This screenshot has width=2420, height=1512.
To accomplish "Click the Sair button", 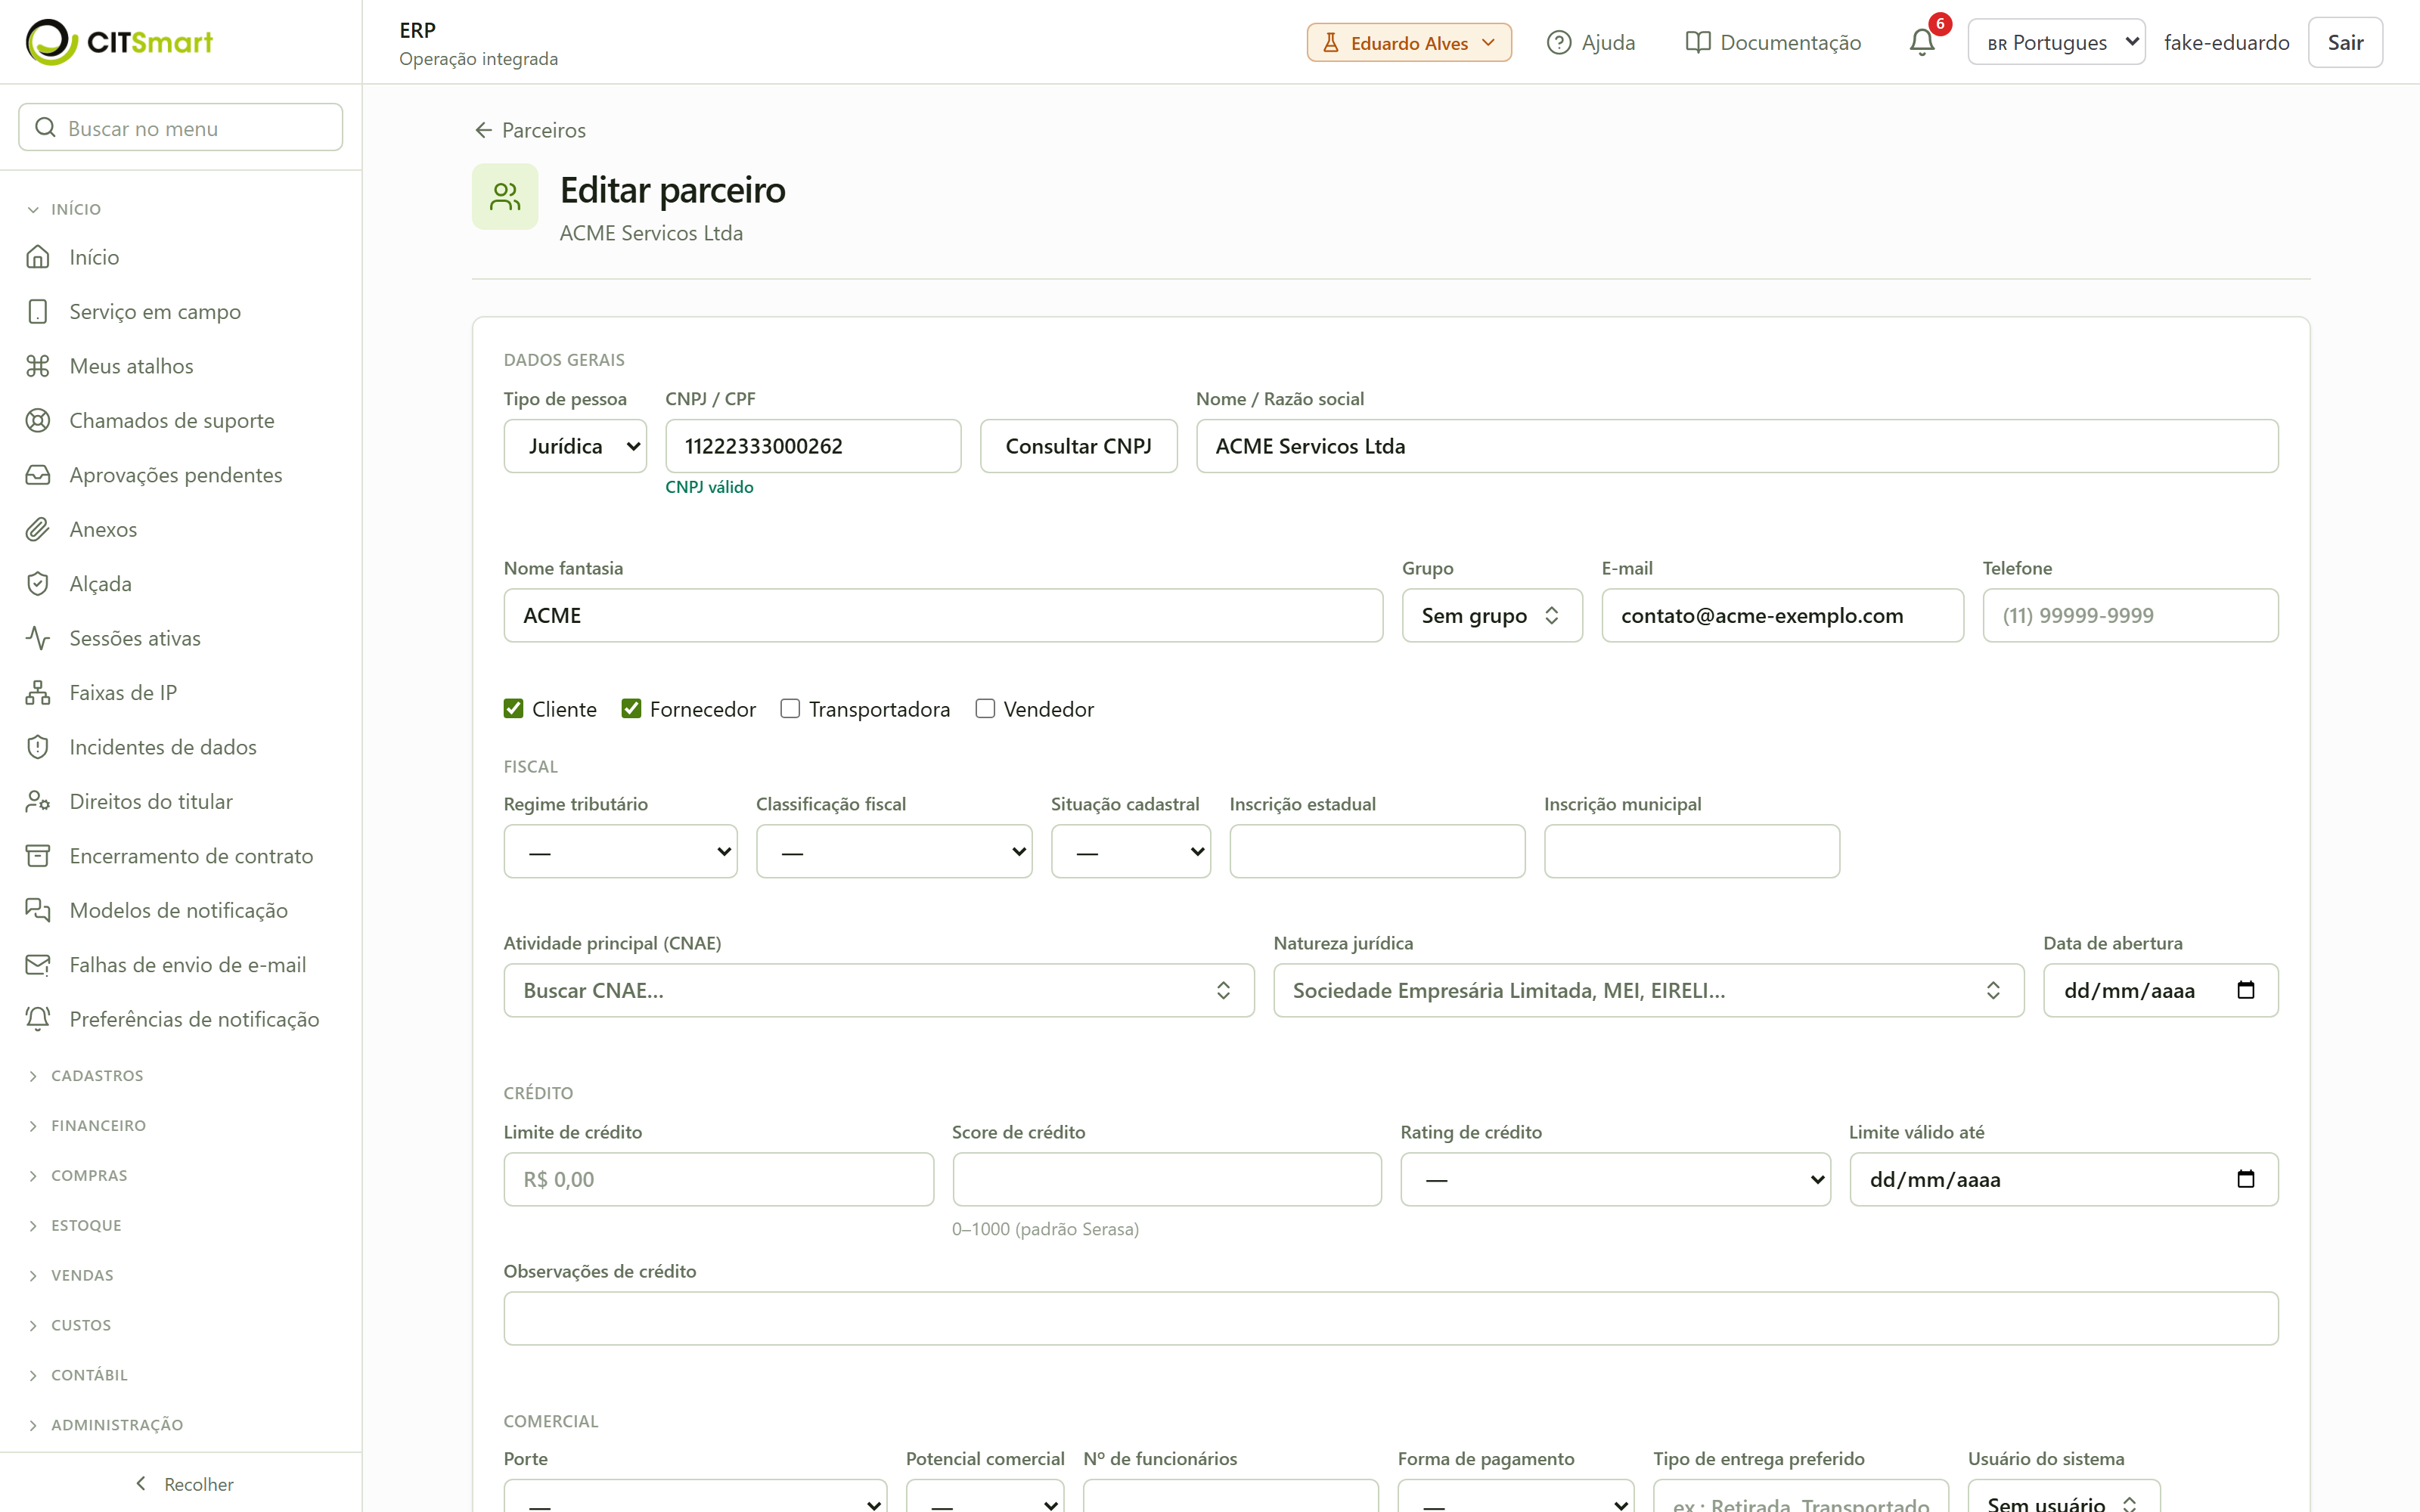I will click(x=2344, y=42).
